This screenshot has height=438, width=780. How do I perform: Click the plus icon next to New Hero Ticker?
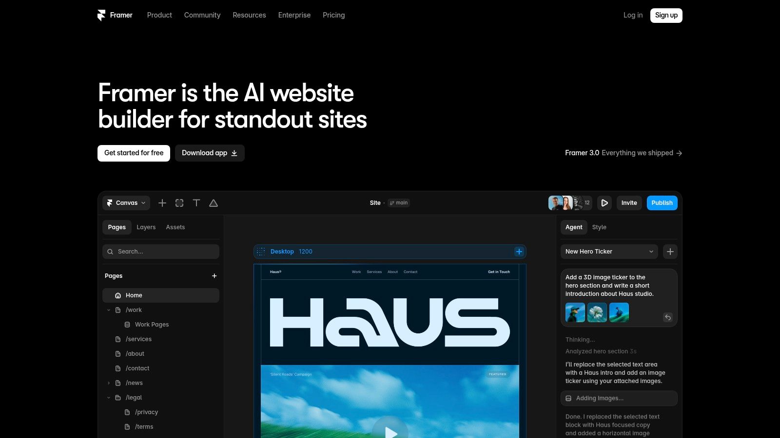(670, 252)
